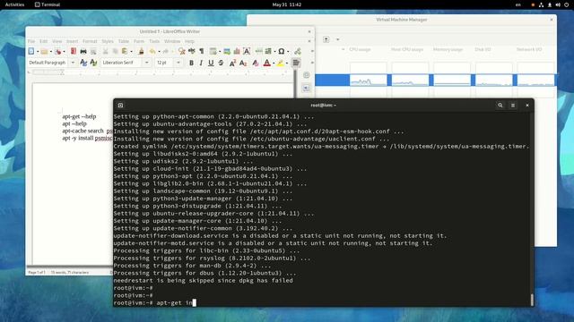Click the Insert Table icon in Writer
574x322 pixels.
pyautogui.click(x=213, y=52)
